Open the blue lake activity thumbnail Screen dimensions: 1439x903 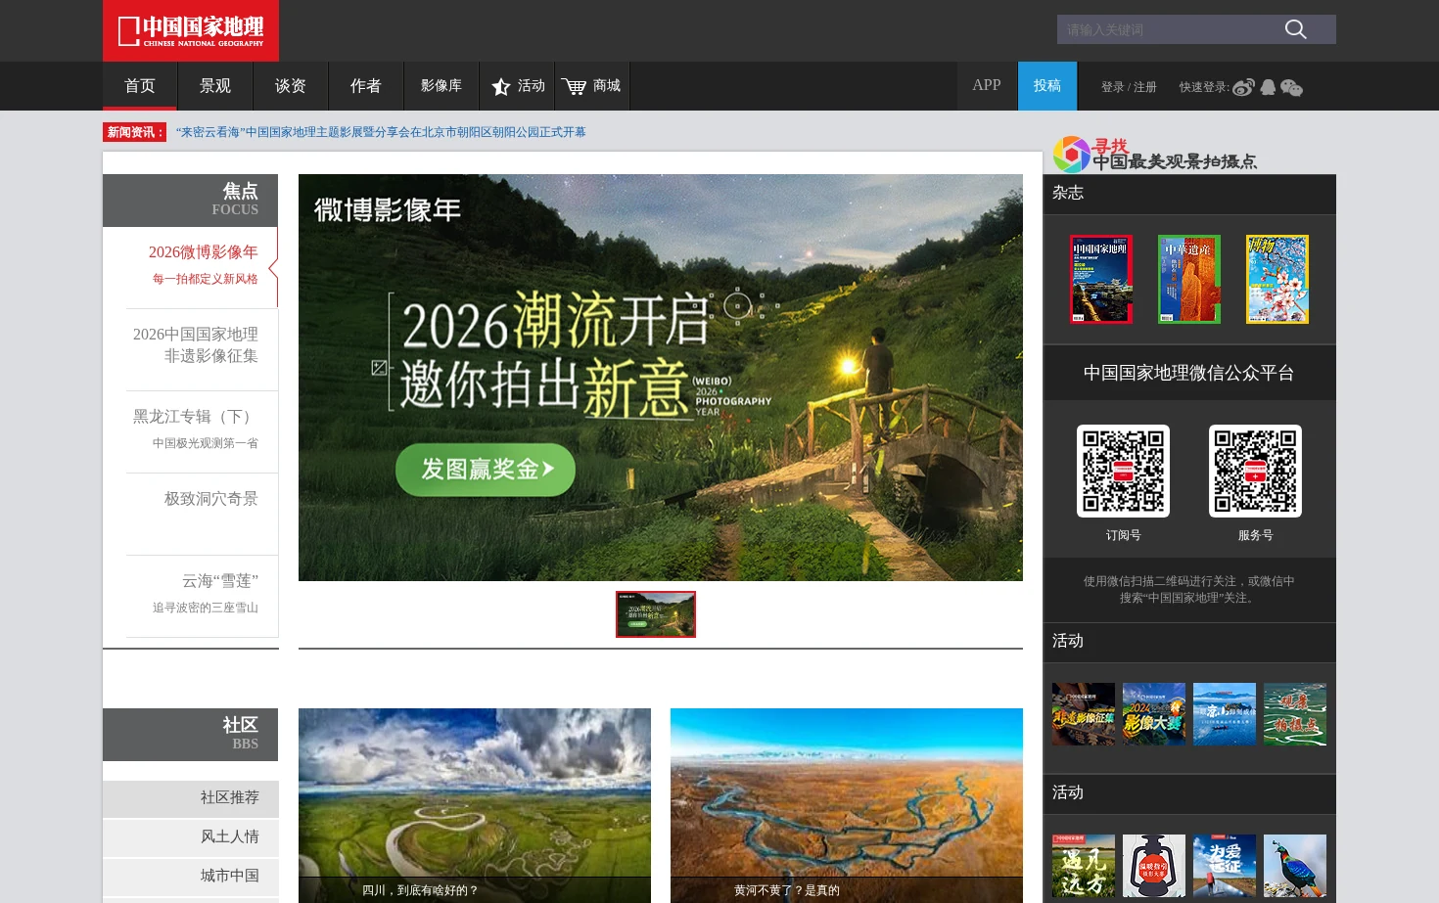pyautogui.click(x=1225, y=714)
